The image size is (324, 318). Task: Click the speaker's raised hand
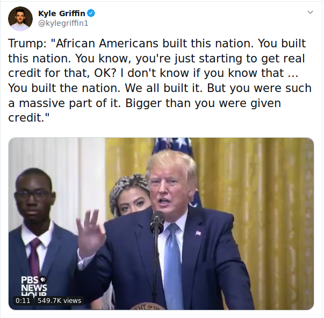point(90,234)
